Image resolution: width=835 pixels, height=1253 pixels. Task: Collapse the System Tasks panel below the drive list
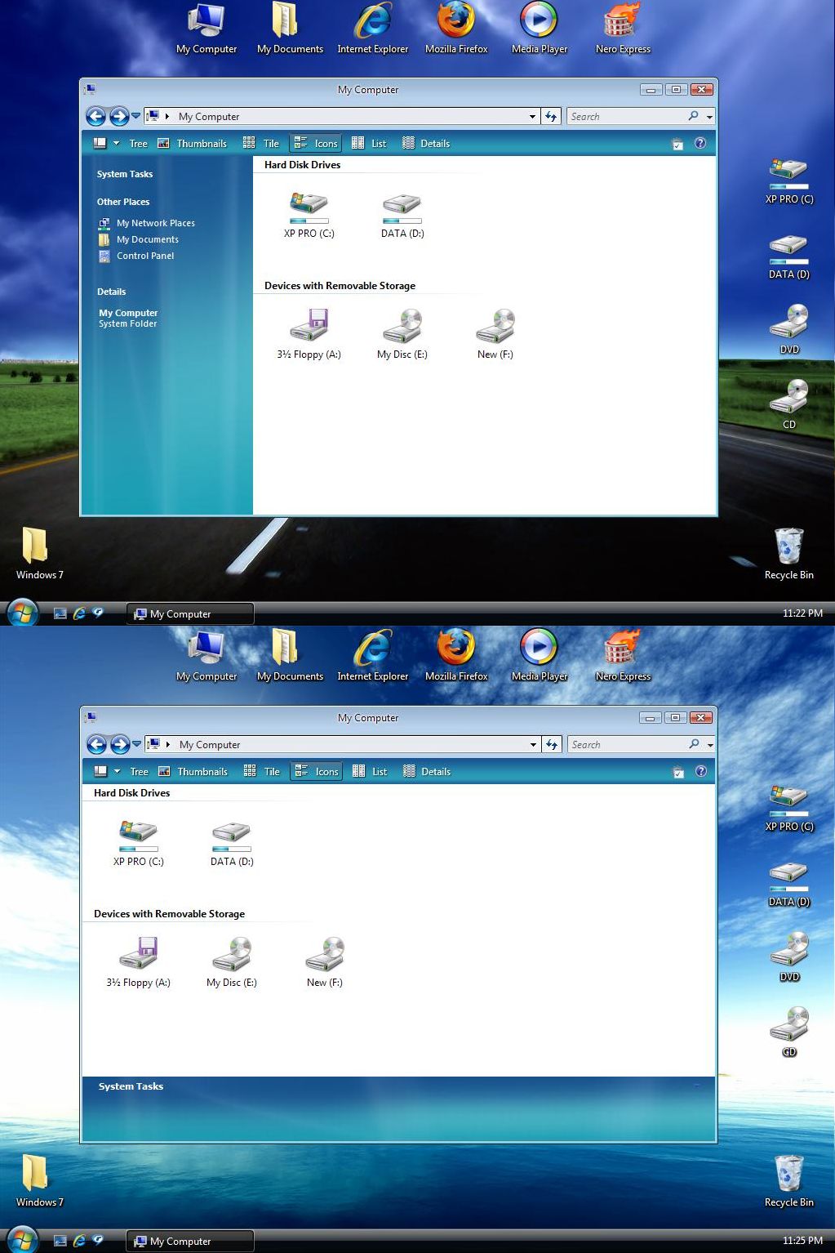(x=697, y=1086)
